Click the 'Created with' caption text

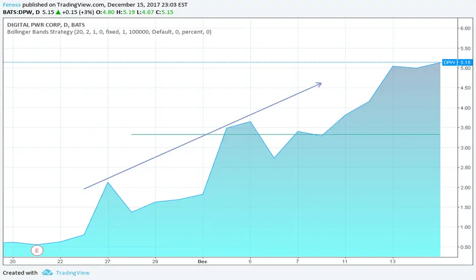[20, 273]
